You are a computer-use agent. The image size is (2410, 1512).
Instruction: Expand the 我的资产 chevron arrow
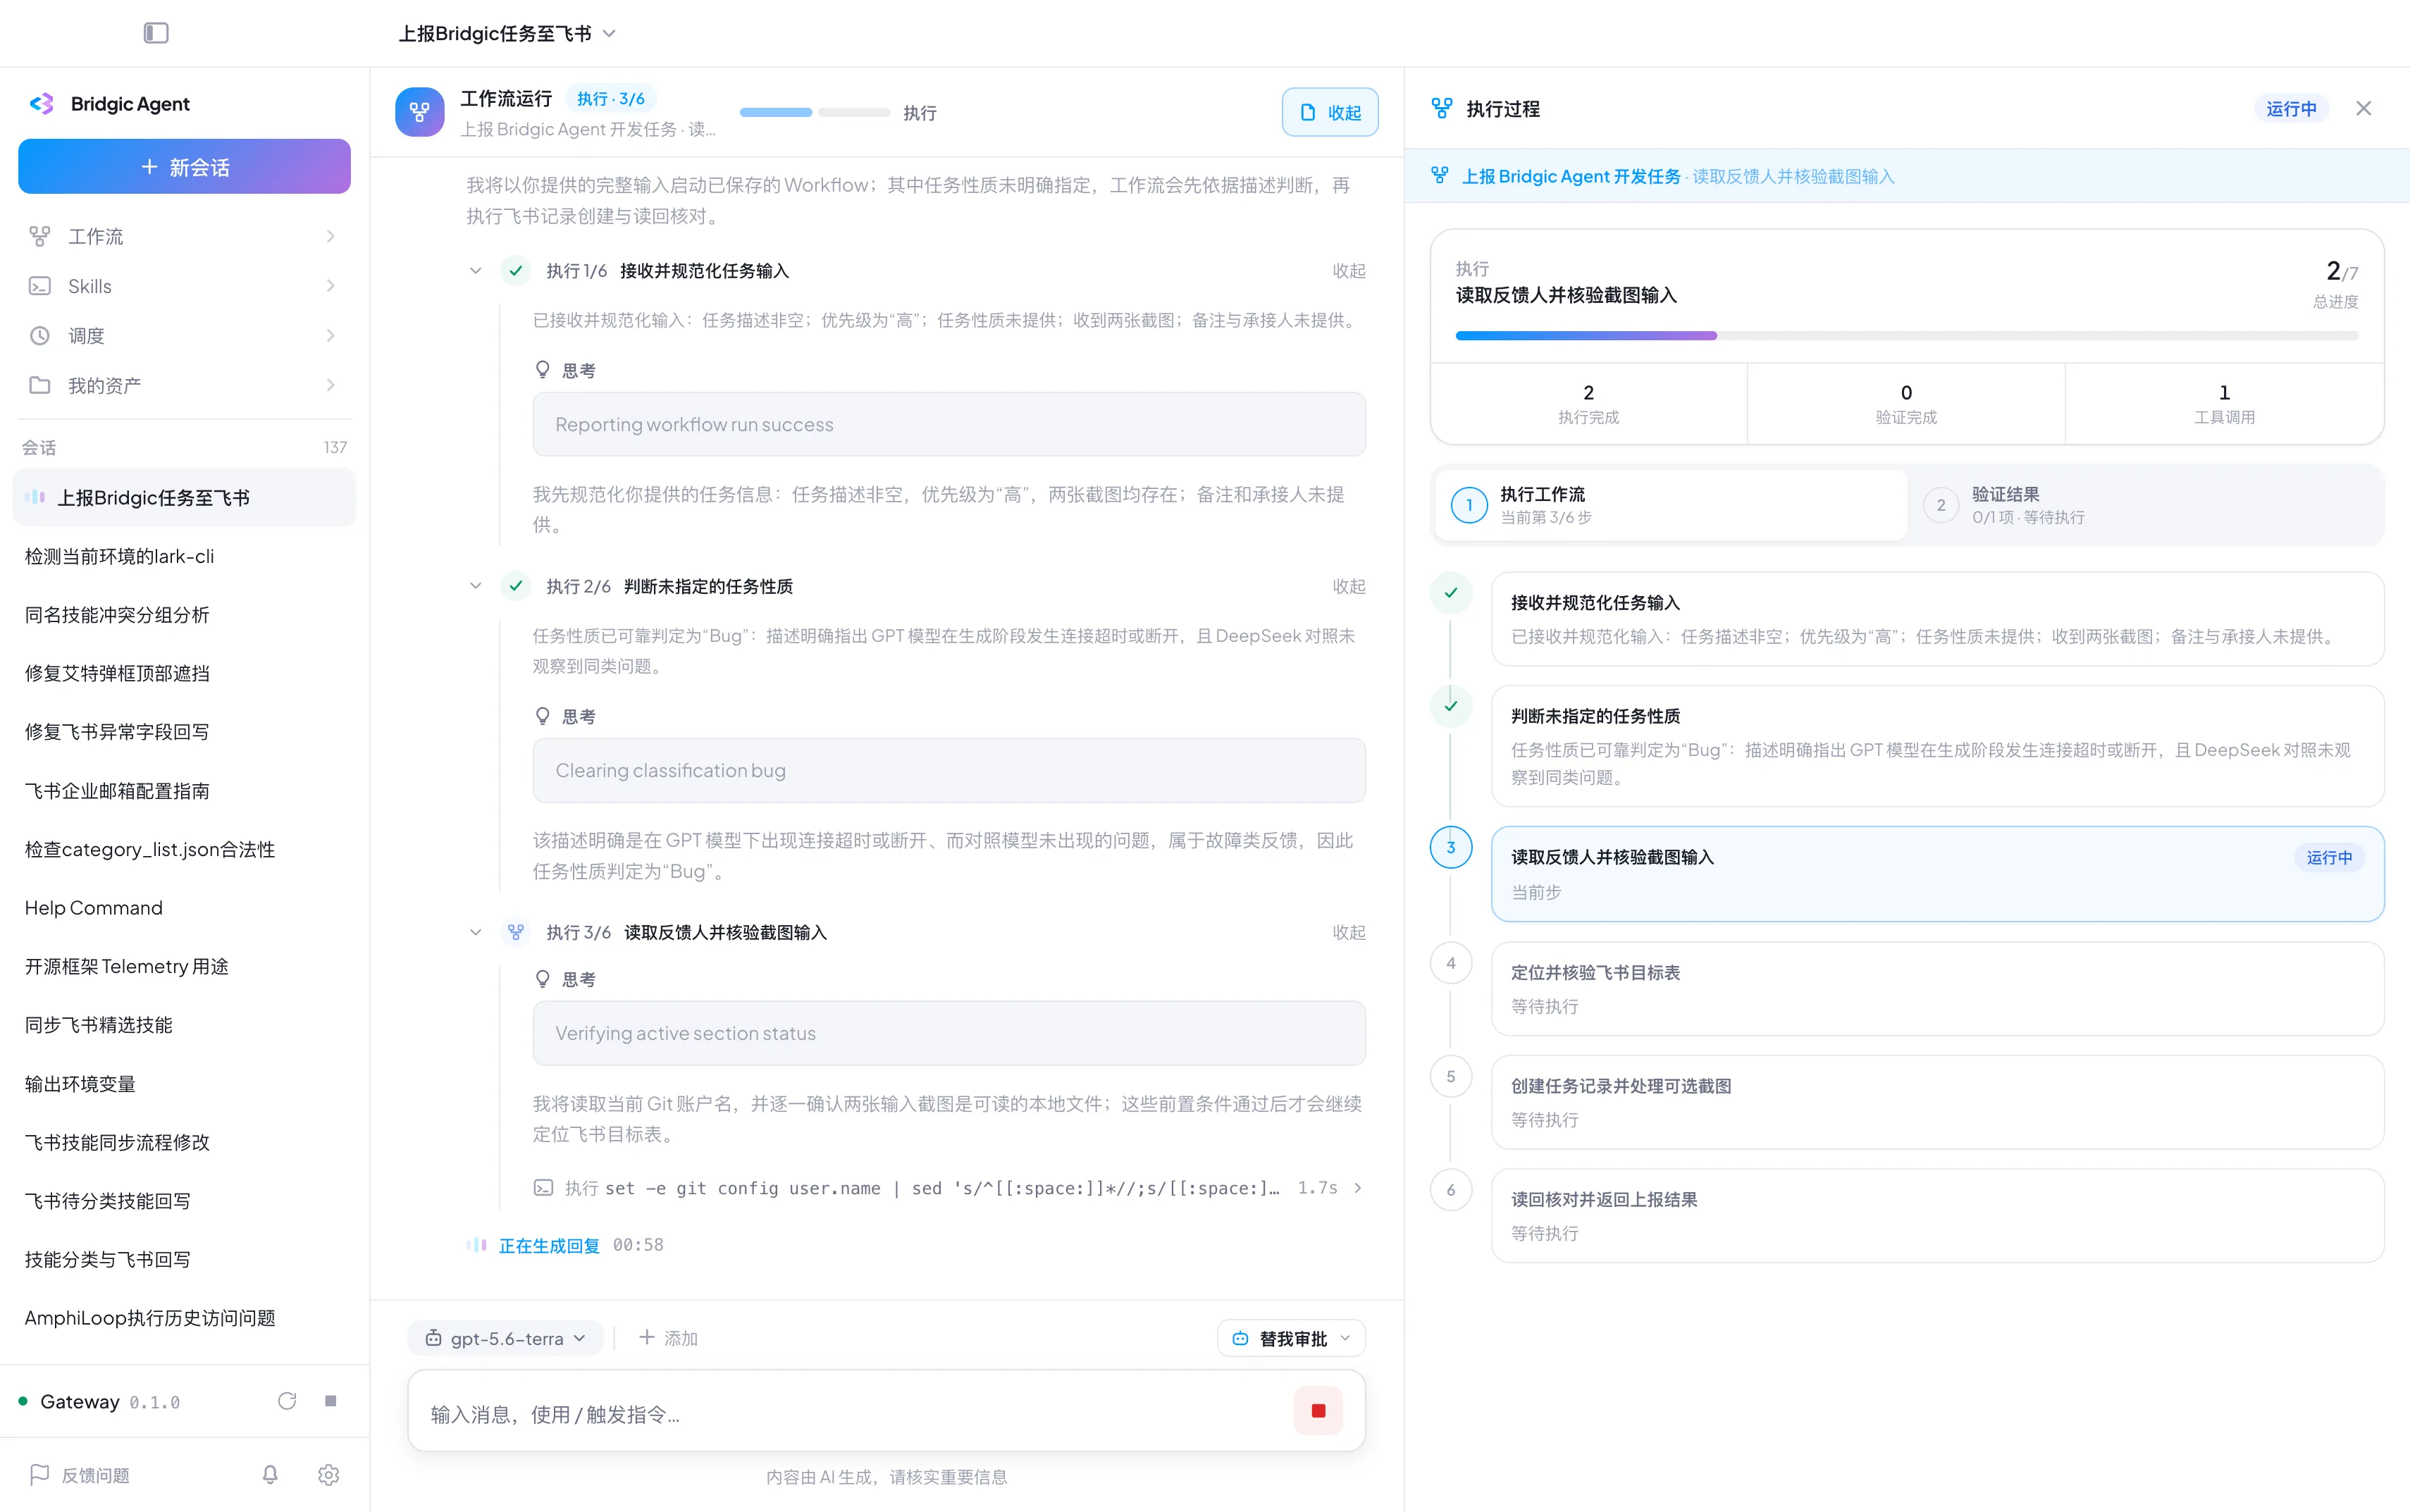pos(330,385)
